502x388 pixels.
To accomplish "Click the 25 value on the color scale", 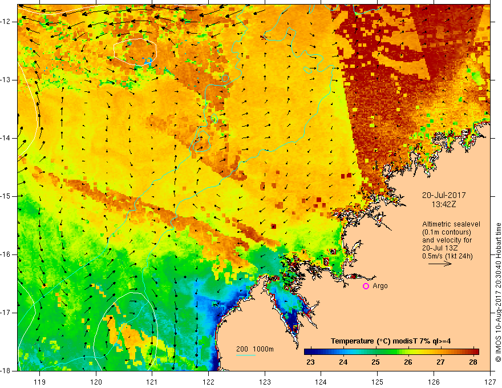I will 375,362.
